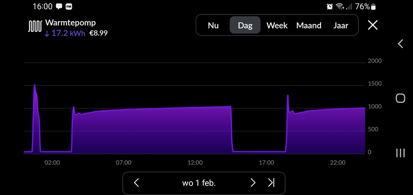Tap the alarm clock status icon
The height and width of the screenshot is (195, 413).
tap(329, 7)
